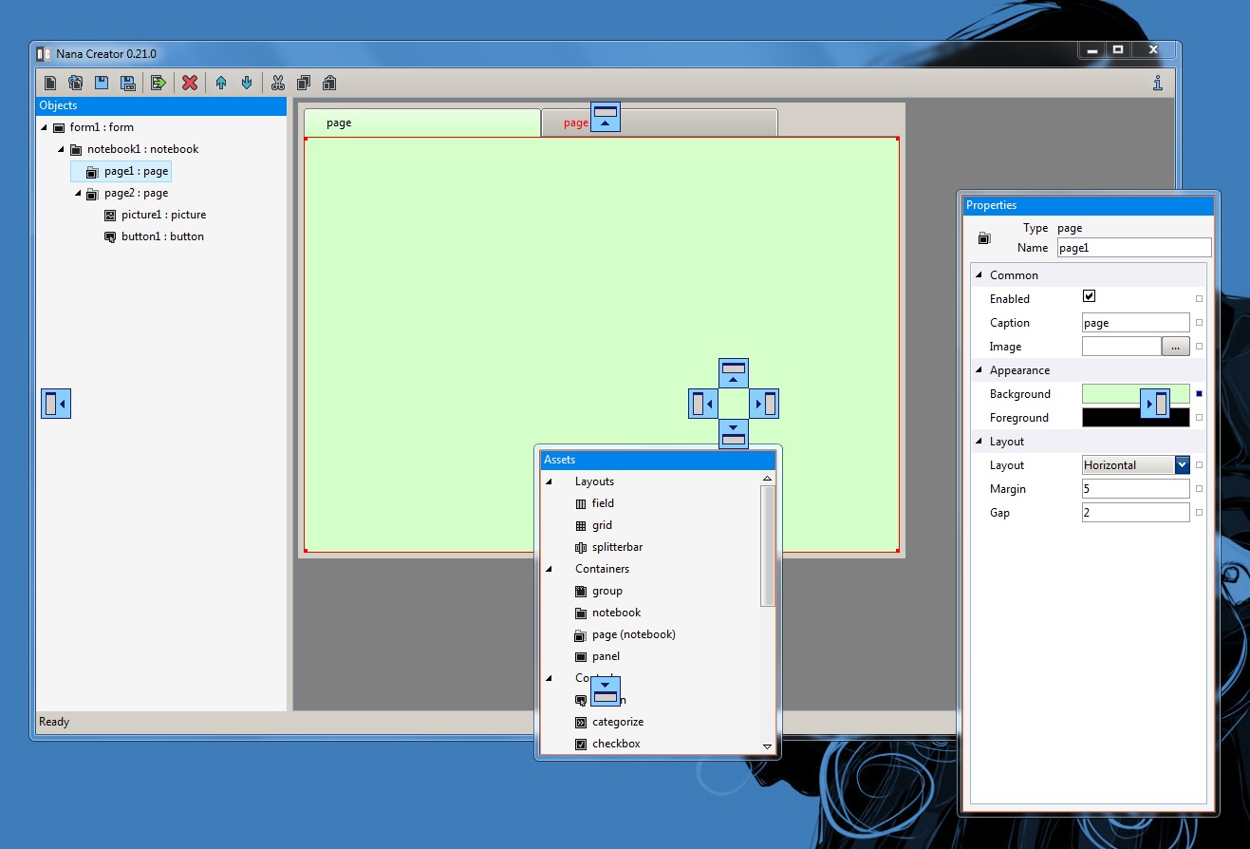Click the group container icon in Assets
1250x849 pixels.
click(581, 591)
